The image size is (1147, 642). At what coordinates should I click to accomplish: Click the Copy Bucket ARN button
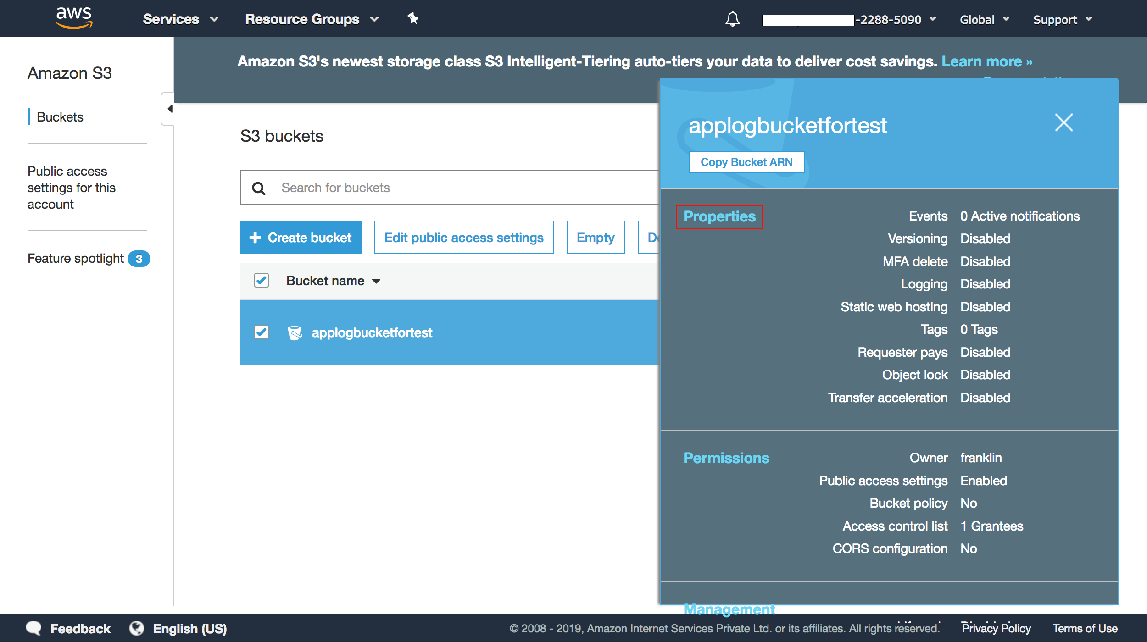pos(746,162)
